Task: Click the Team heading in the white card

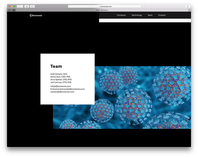Action: (56, 66)
